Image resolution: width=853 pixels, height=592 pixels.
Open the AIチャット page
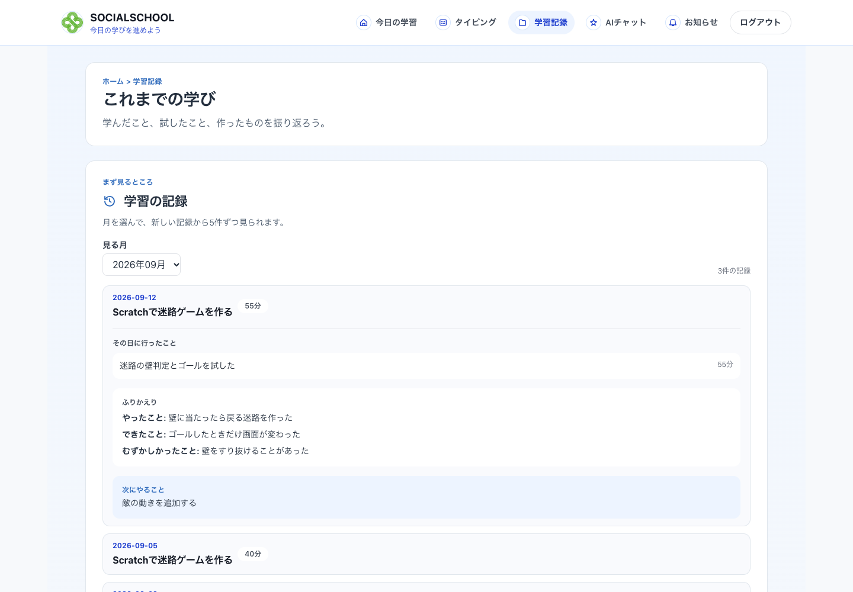617,22
